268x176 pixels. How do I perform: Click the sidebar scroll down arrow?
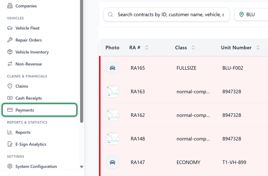82,167
